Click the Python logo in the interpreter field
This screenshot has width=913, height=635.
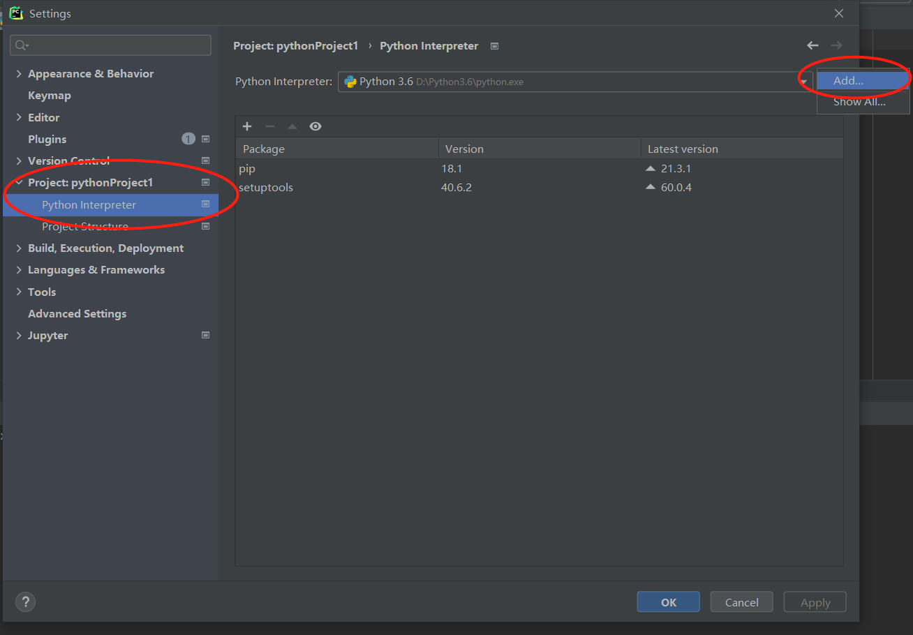pos(350,82)
